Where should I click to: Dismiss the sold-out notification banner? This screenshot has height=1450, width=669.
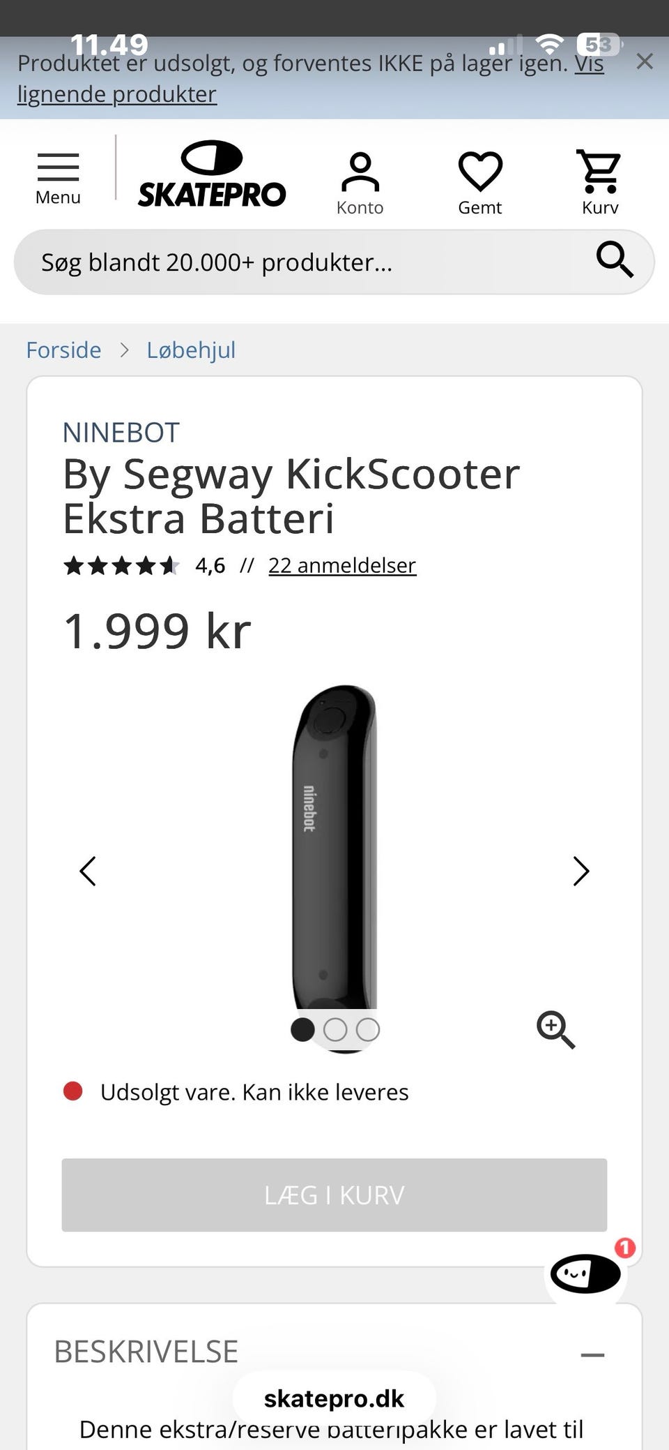645,62
